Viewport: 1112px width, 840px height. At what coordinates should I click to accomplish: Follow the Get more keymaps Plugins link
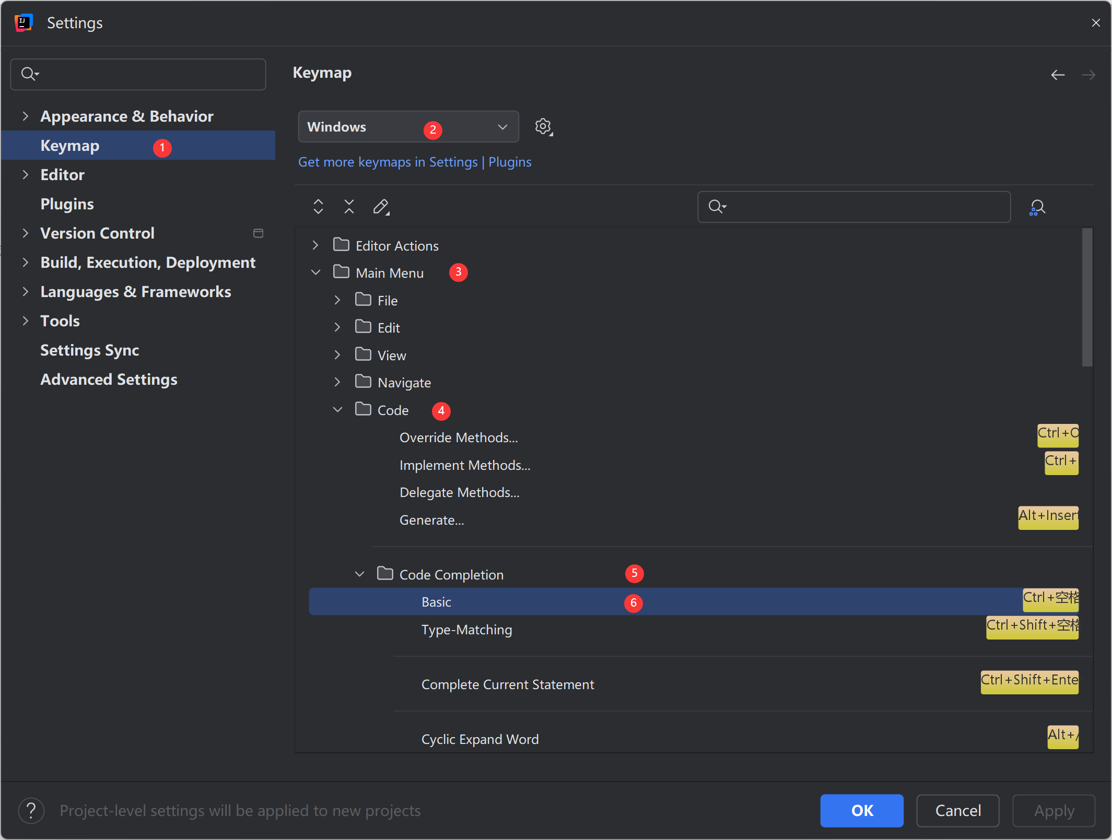click(x=414, y=162)
